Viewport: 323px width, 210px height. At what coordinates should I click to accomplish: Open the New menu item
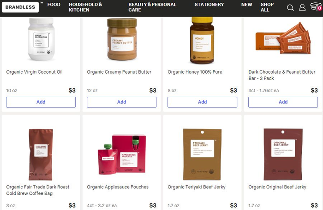coord(246,5)
